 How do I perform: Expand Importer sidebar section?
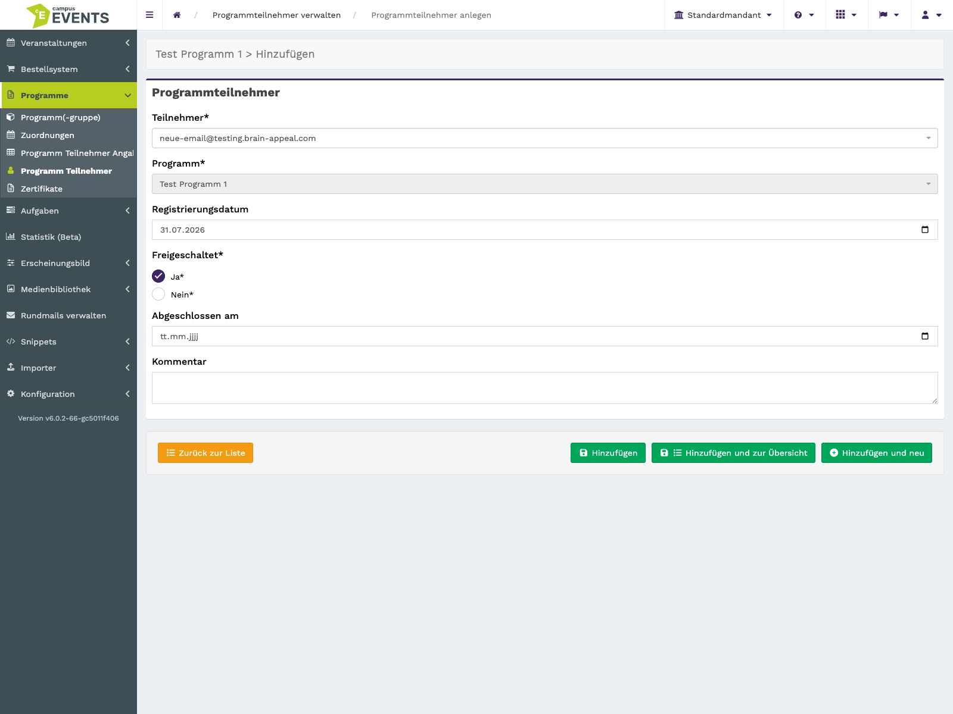coord(68,368)
